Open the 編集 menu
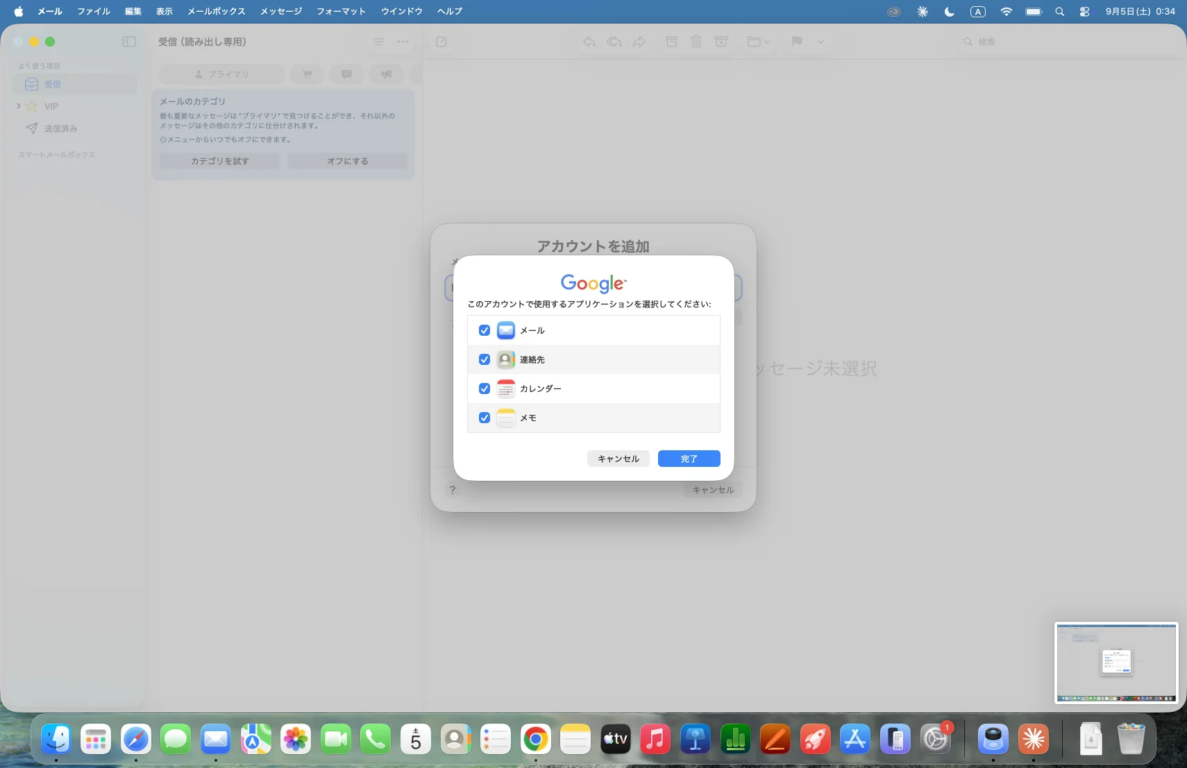The image size is (1187, 768). 133,11
